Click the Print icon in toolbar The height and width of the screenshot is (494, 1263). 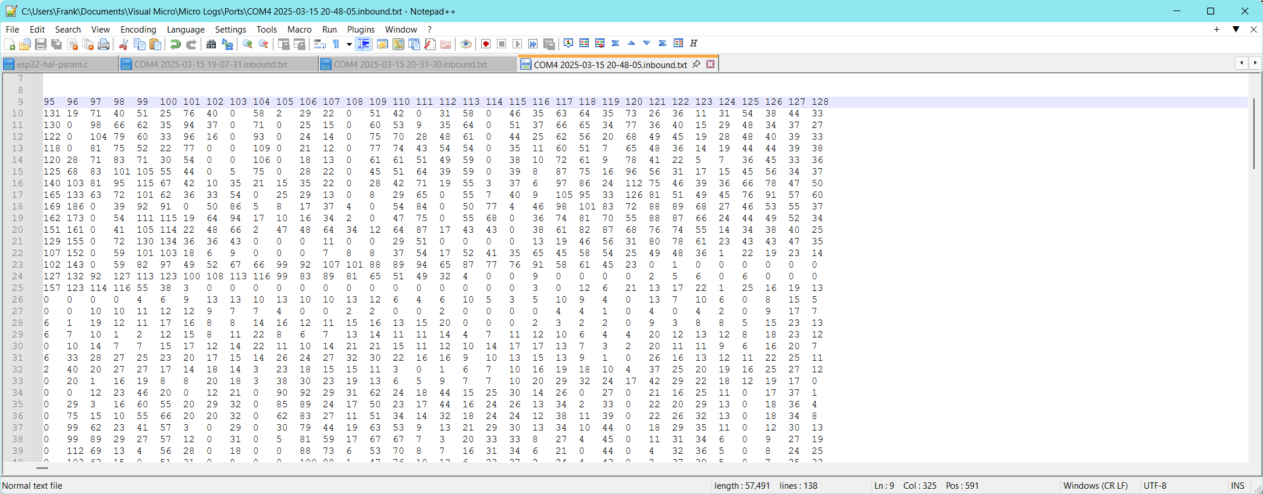coord(104,44)
